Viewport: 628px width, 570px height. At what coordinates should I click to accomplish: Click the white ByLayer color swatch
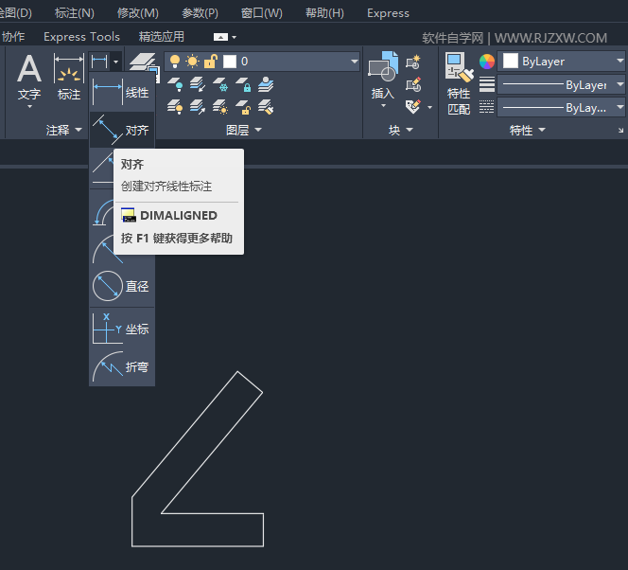click(x=511, y=61)
